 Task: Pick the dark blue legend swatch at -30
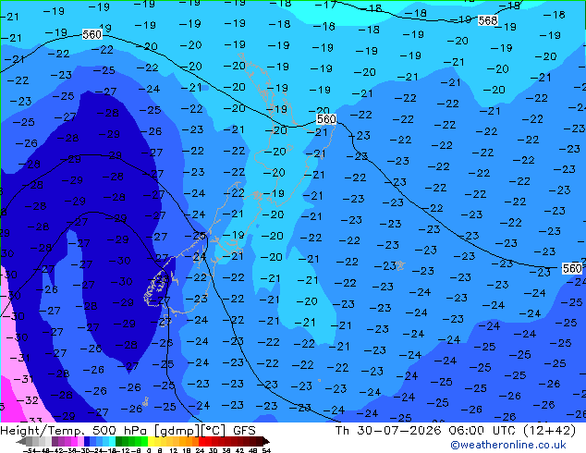(x=87, y=441)
